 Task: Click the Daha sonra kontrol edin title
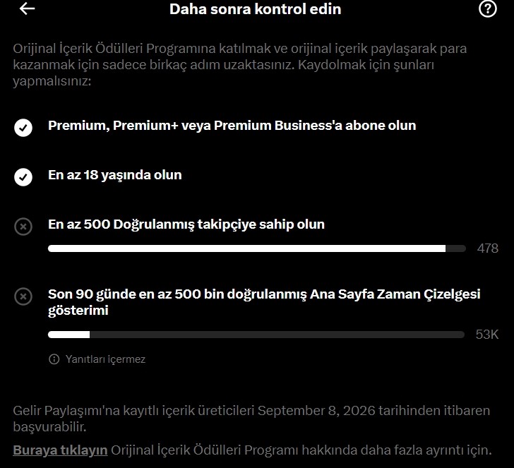[x=256, y=9]
